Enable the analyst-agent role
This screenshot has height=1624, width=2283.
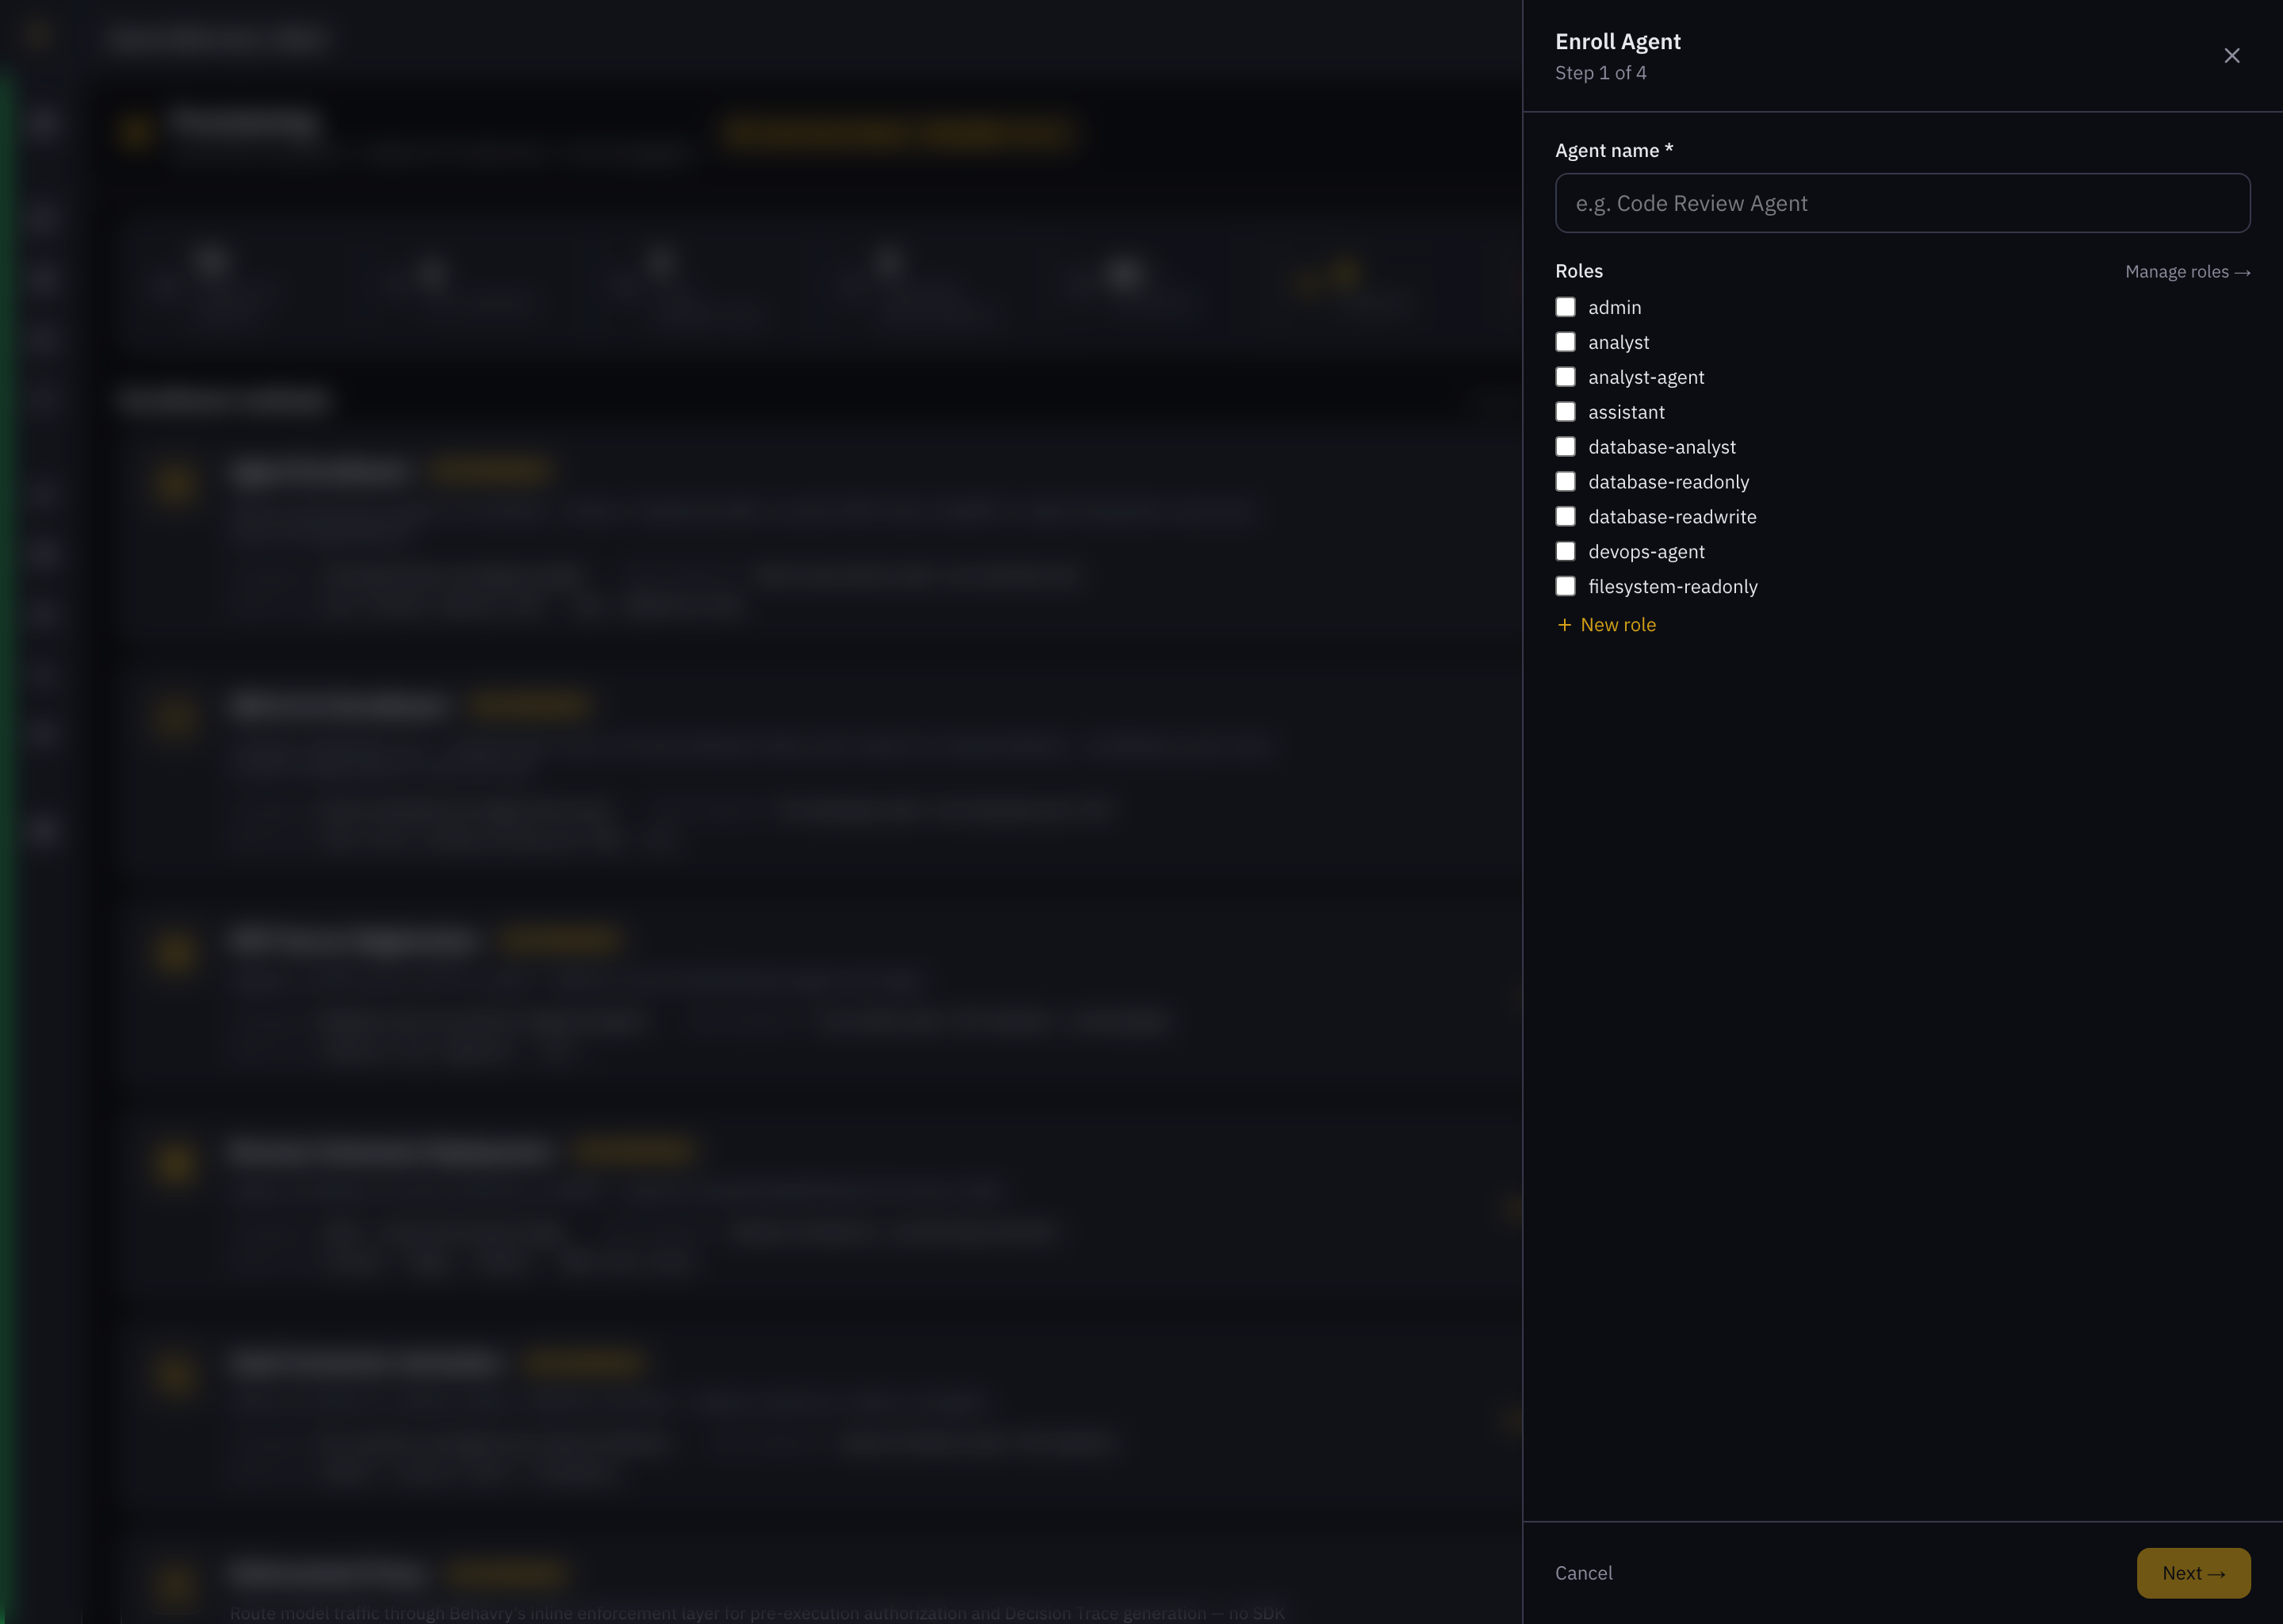tap(1566, 377)
